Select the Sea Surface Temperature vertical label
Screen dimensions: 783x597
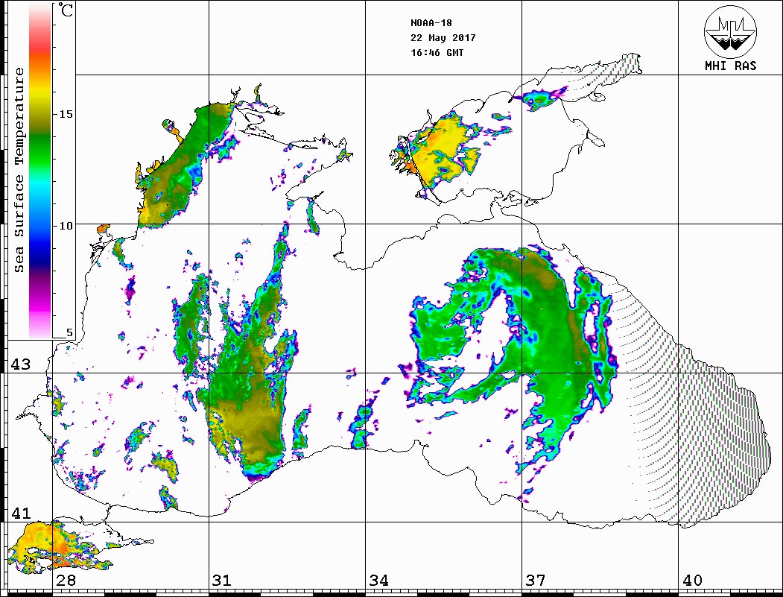pos(19,170)
